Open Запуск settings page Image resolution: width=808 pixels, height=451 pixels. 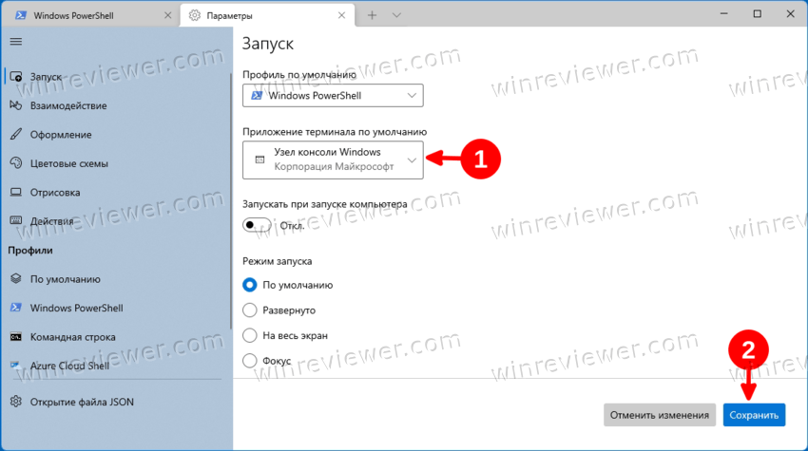click(117, 77)
